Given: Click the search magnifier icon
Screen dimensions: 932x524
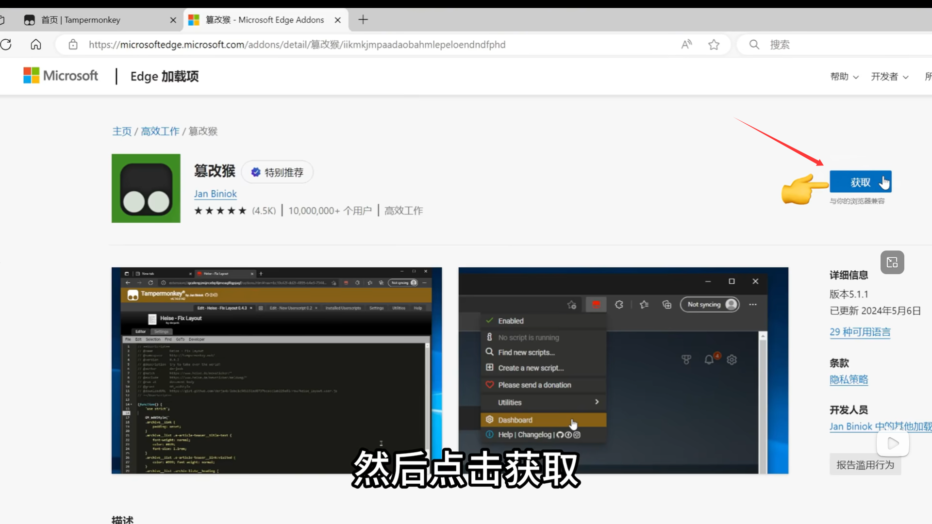Looking at the screenshot, I should [x=754, y=45].
